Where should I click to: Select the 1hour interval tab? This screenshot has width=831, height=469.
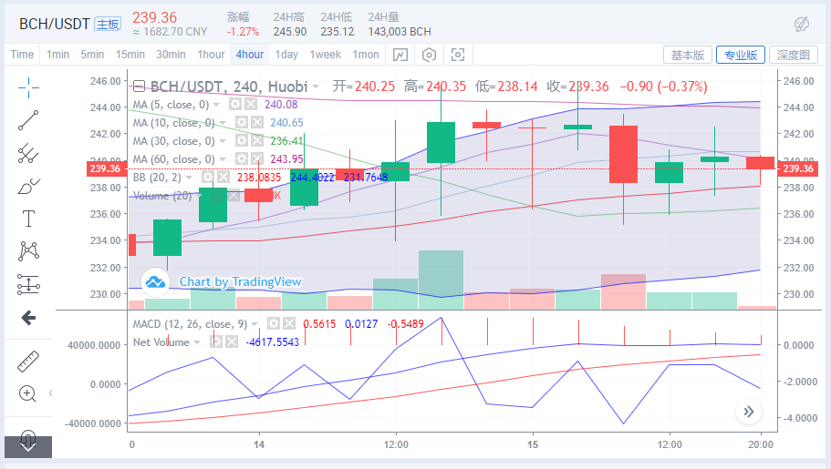point(211,55)
